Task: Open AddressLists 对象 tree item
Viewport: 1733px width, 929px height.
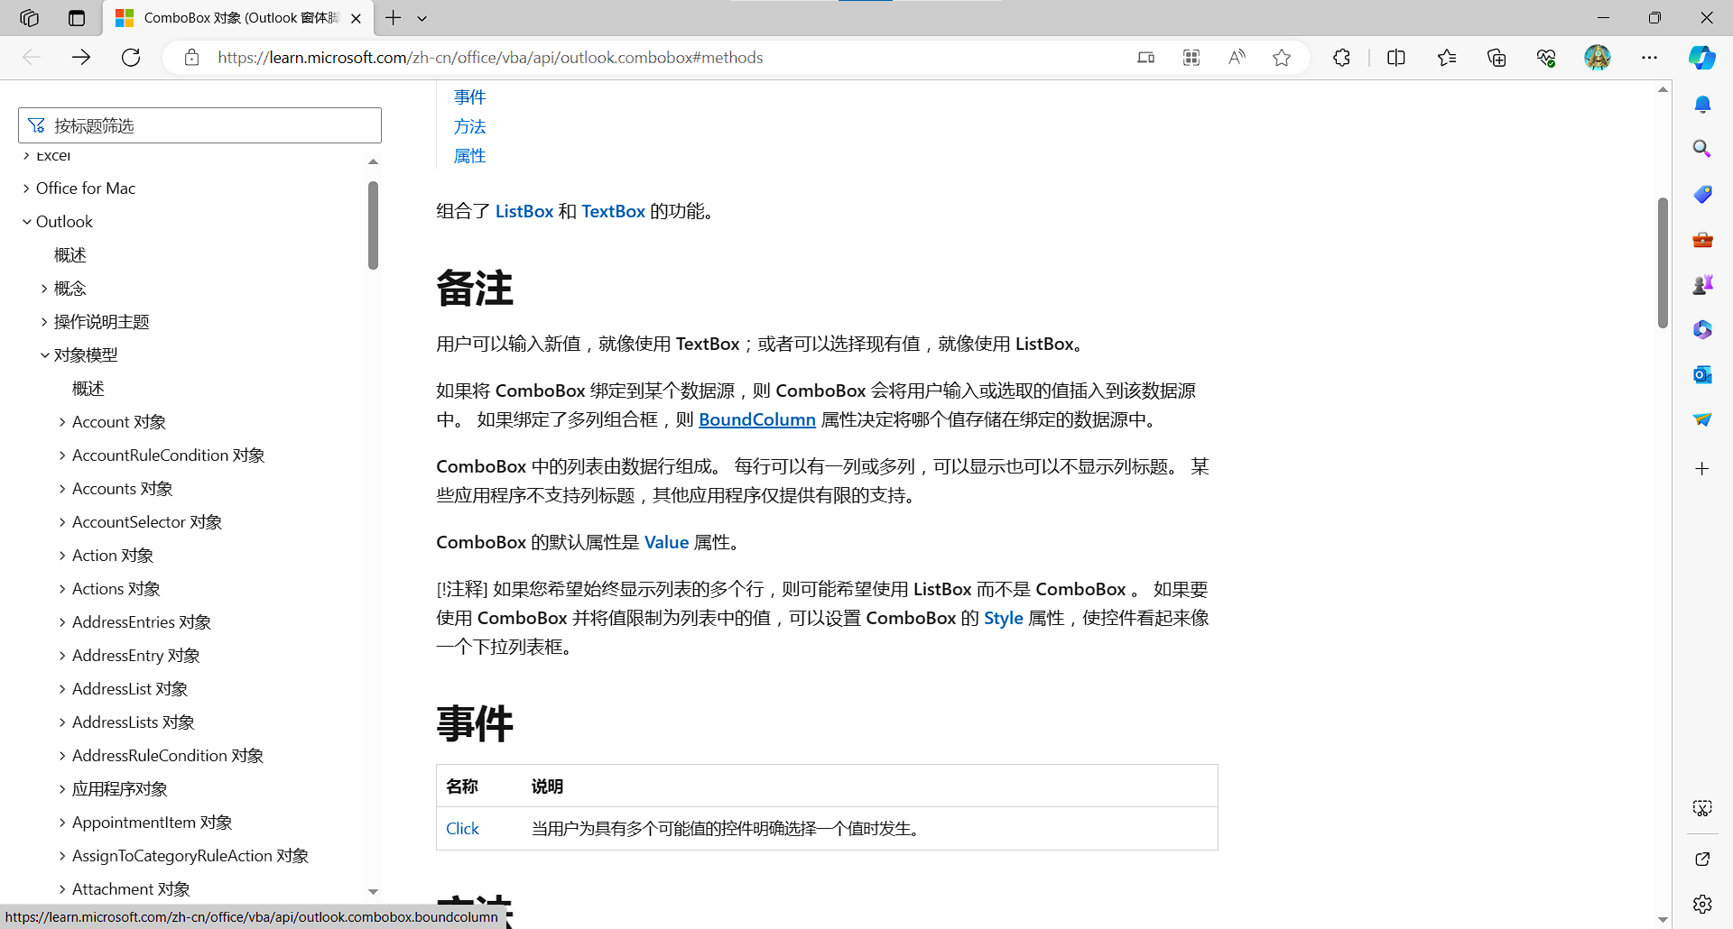Action: 134,722
